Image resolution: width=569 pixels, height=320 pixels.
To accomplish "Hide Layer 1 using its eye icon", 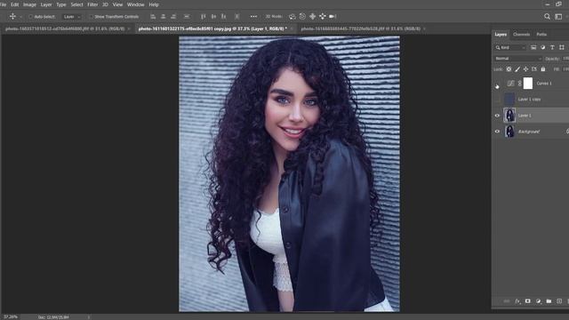I will tap(497, 116).
